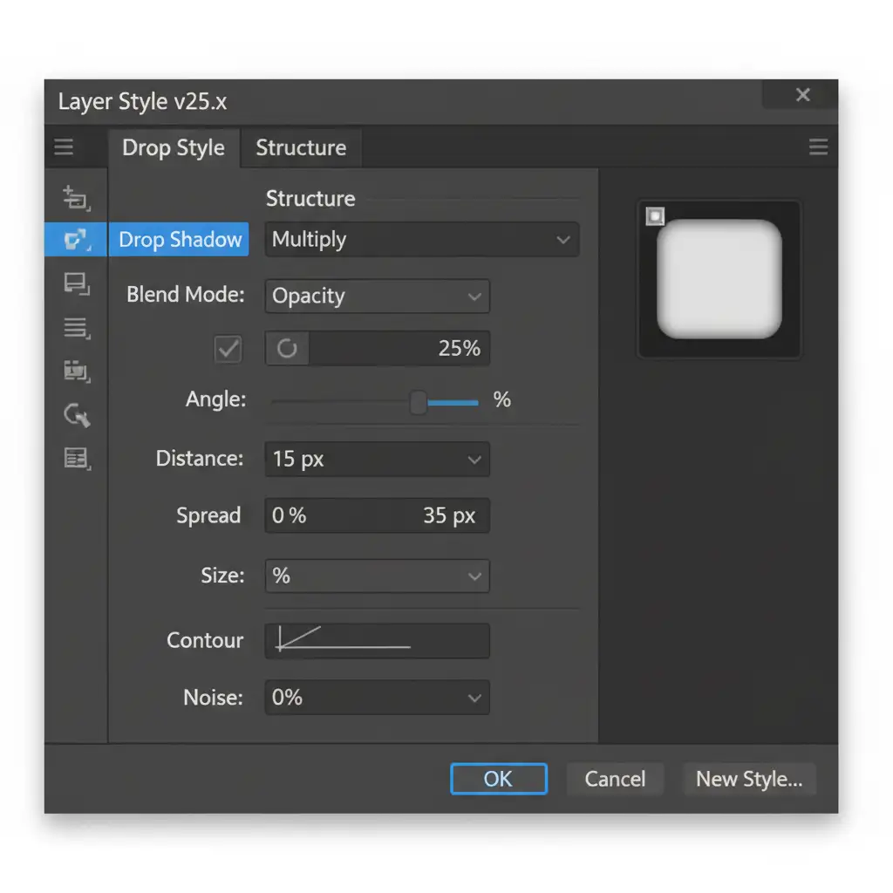
Task: Click the Angle slider handle
Action: pyautogui.click(x=419, y=402)
